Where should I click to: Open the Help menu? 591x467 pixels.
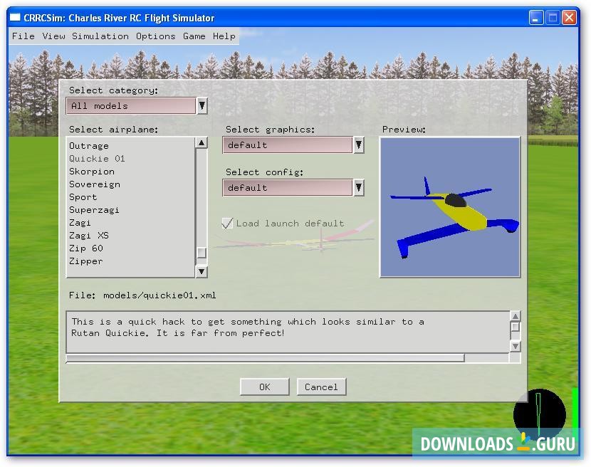click(x=224, y=36)
